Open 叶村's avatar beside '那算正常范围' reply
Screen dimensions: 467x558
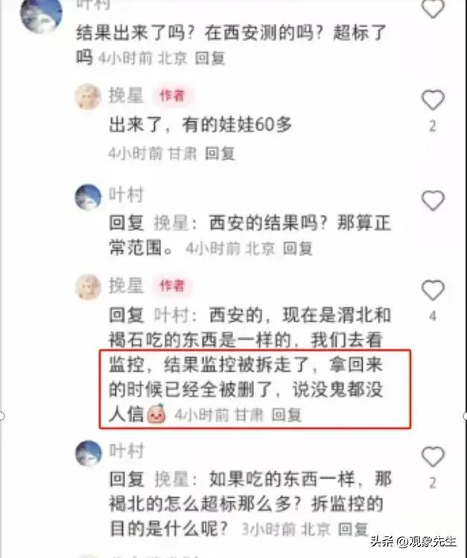88,197
